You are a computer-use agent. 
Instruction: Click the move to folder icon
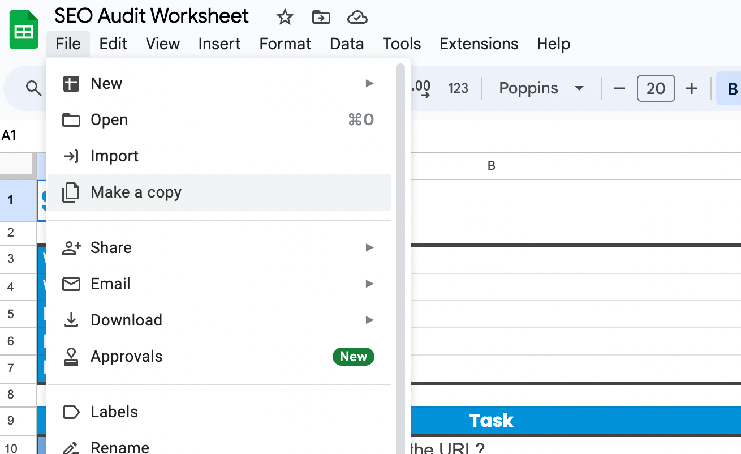(321, 18)
